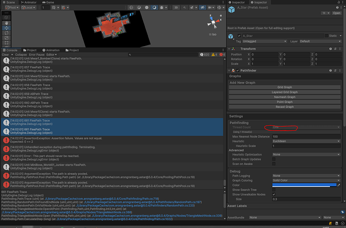Open Transform component context menu
This screenshot has height=228, width=346.
click(x=340, y=49)
